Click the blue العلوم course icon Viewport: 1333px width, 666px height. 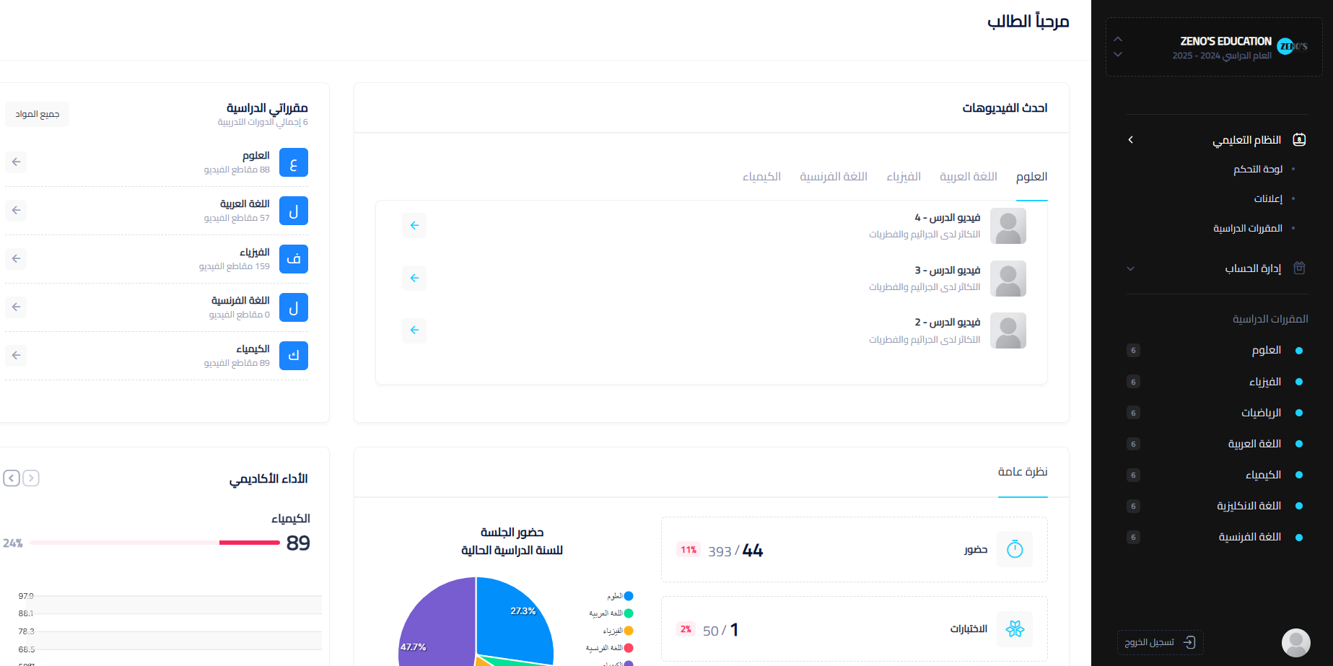(293, 162)
